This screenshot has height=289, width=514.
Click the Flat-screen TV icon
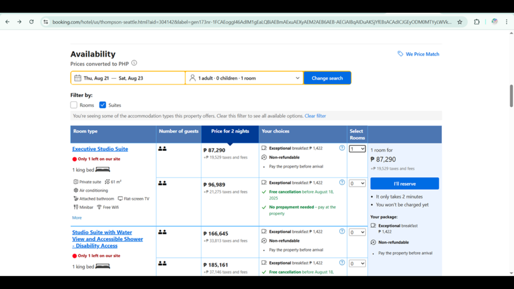click(121, 199)
